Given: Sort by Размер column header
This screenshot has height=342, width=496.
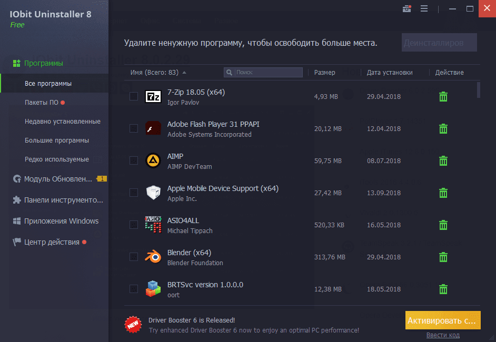Looking at the screenshot, I should (324, 73).
